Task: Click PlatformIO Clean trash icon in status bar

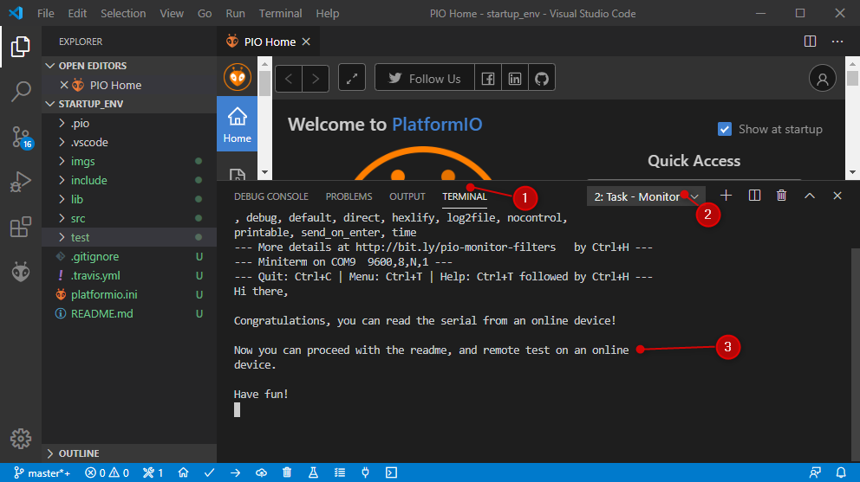Action: coord(287,472)
